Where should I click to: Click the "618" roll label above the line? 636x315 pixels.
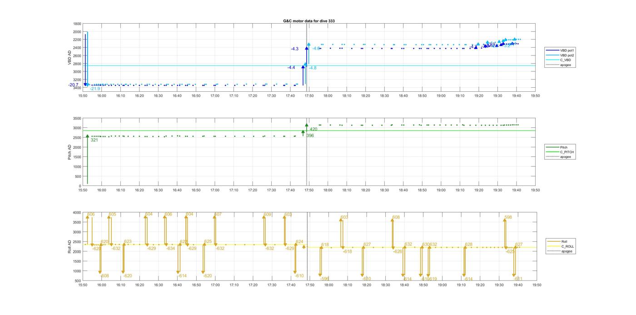coord(325,245)
